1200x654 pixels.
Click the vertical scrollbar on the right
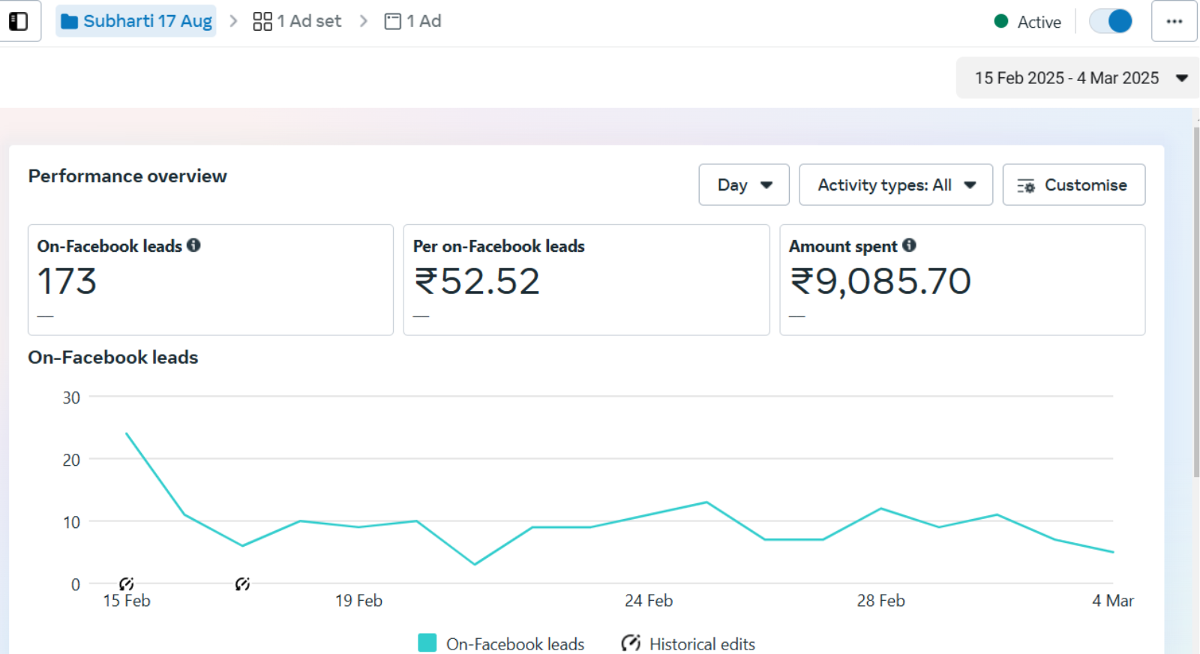[1196, 300]
